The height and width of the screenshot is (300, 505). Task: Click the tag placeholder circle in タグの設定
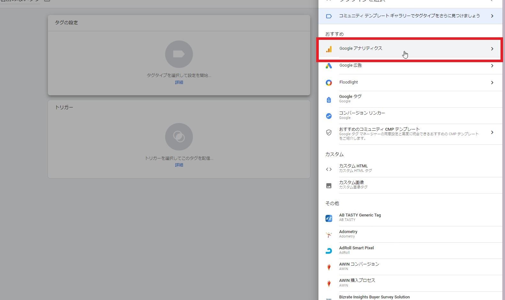(179, 54)
